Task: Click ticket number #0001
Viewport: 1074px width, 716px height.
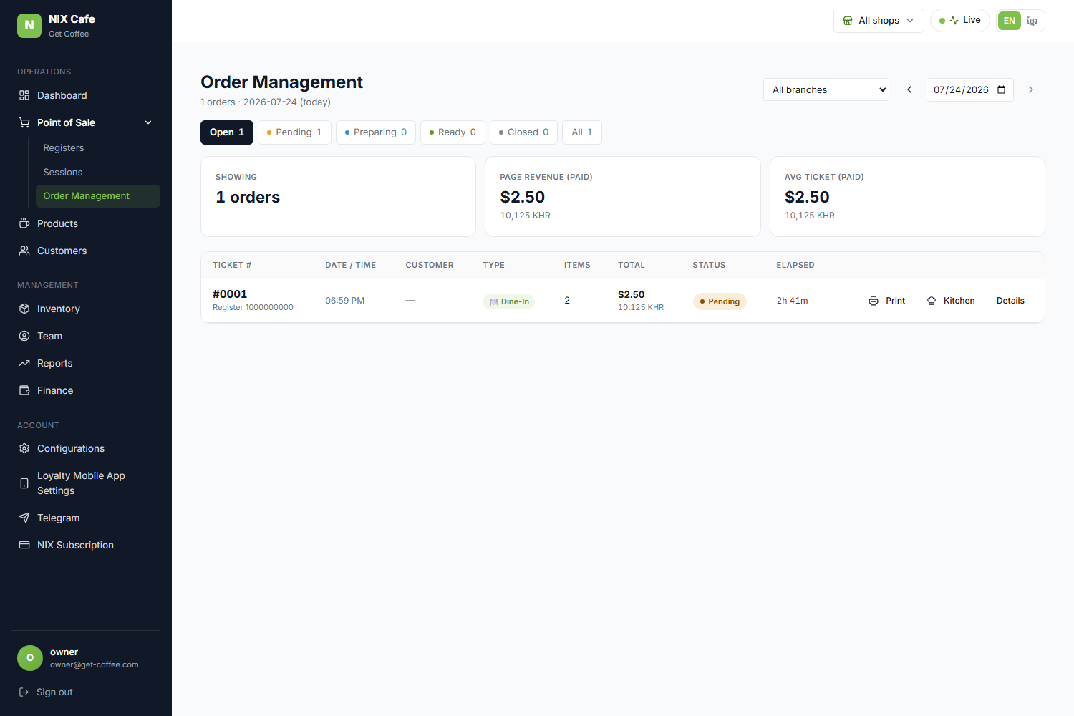Action: tap(230, 294)
